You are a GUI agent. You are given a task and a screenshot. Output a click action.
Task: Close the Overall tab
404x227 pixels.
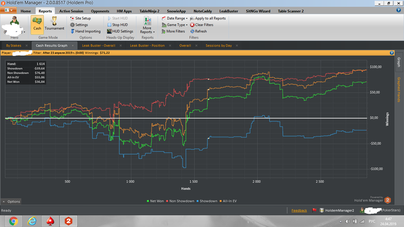(x=196, y=46)
